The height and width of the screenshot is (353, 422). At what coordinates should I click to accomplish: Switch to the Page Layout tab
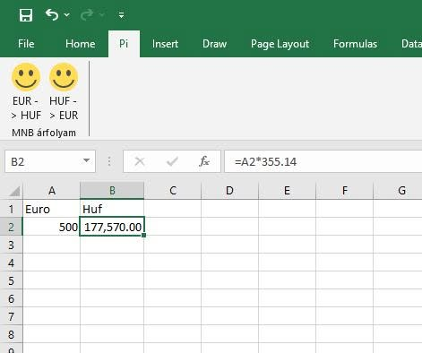(280, 44)
